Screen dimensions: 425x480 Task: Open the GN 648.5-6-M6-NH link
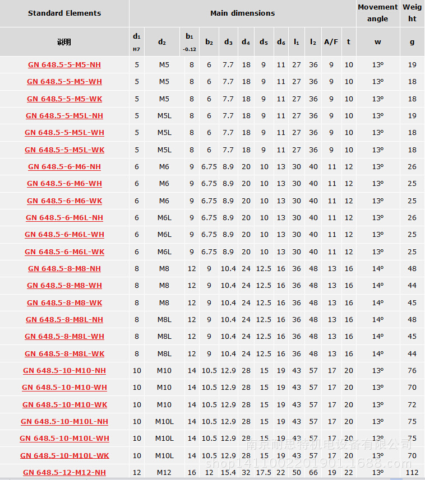(x=64, y=166)
